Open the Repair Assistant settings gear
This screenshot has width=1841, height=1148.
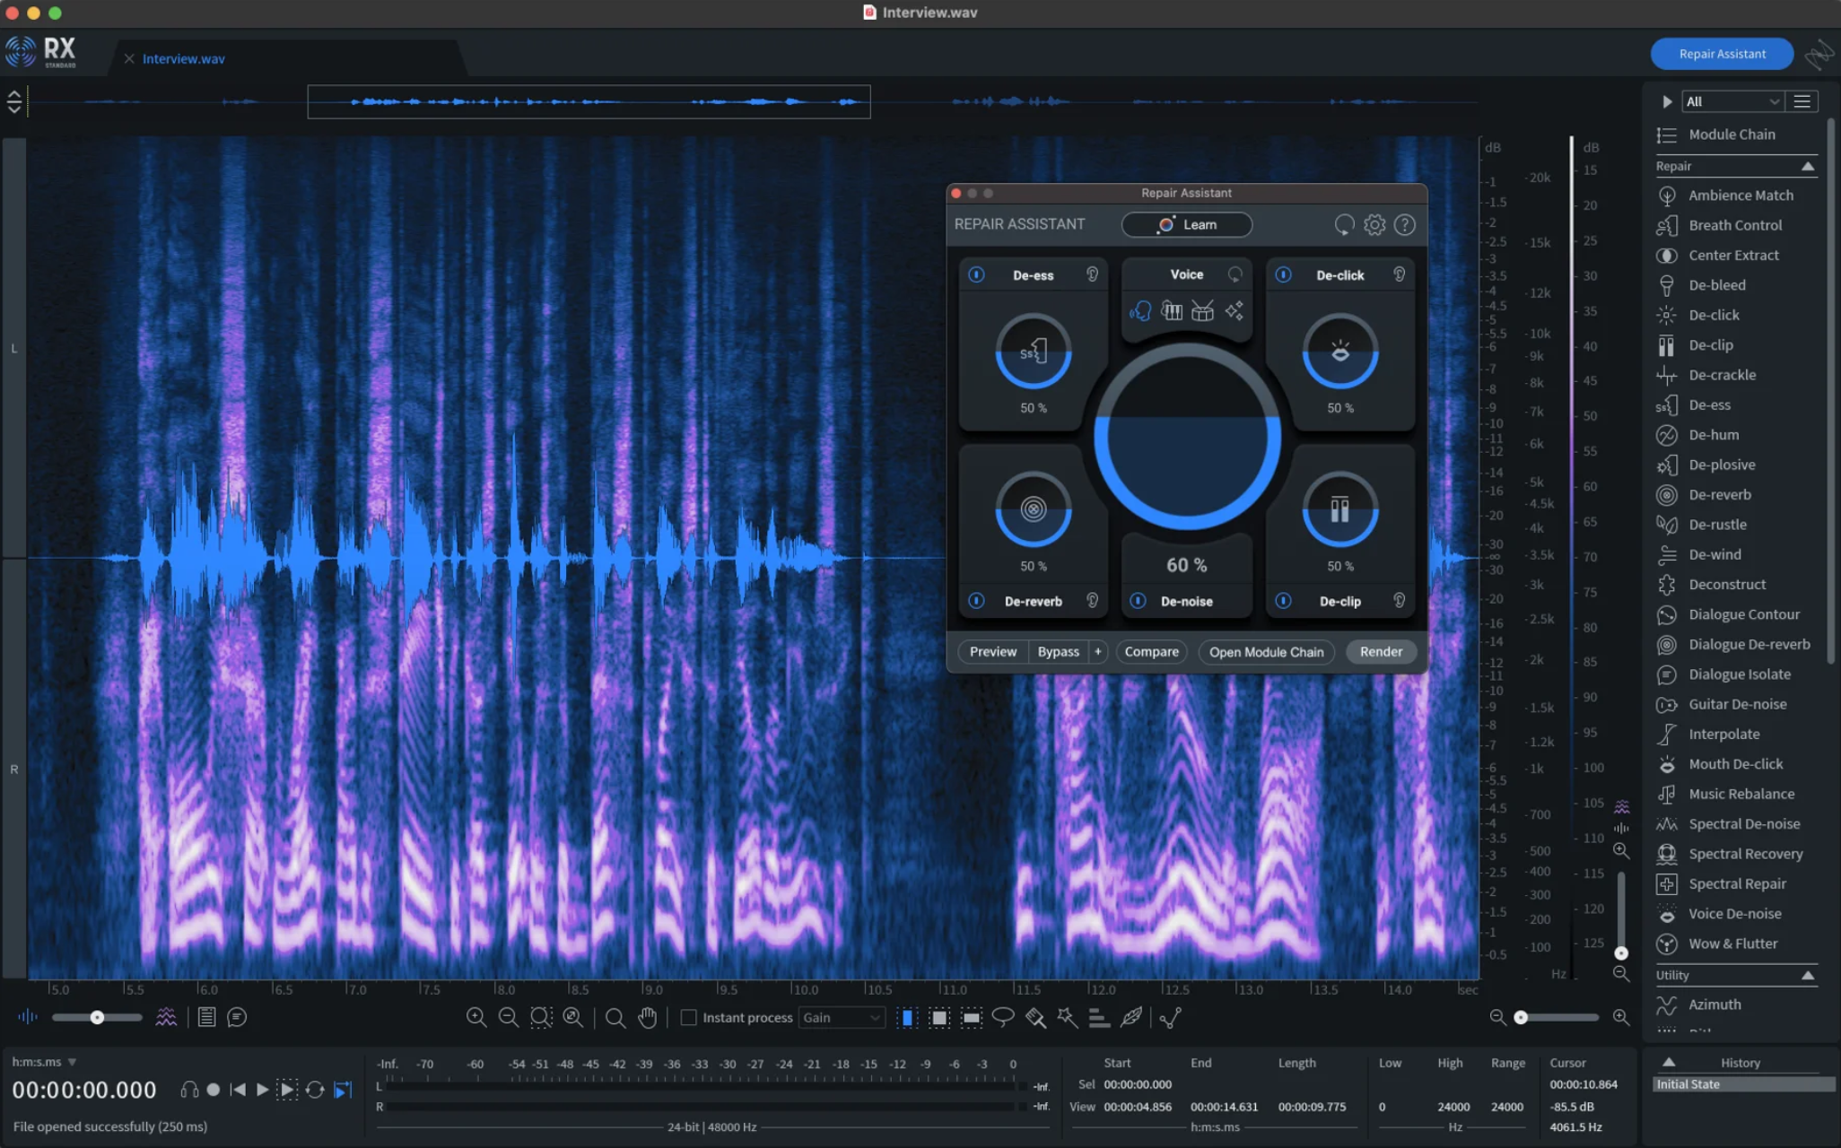[x=1374, y=224]
